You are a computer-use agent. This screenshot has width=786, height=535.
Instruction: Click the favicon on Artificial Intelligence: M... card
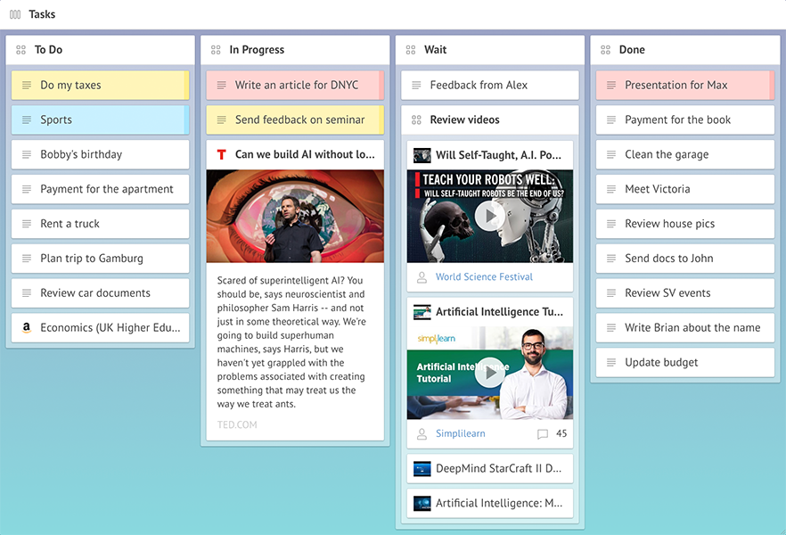pos(422,504)
